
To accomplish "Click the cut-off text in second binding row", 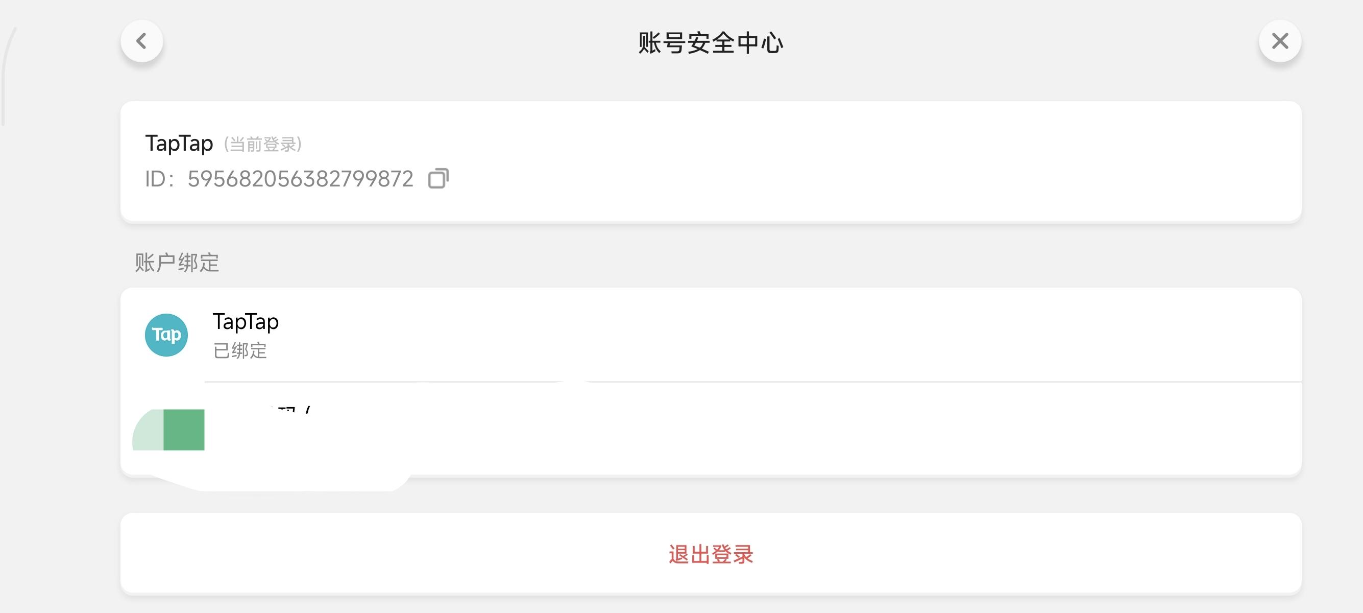I will [290, 409].
